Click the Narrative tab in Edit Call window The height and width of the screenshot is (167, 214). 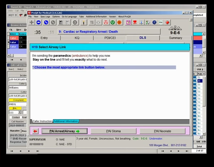pyautogui.click(x=15, y=131)
